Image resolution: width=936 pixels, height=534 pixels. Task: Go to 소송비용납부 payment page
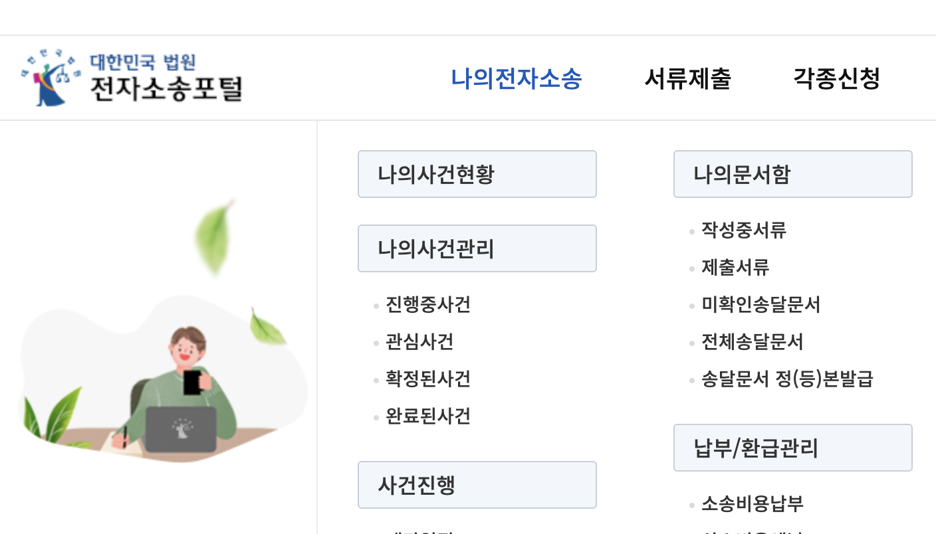tap(752, 504)
